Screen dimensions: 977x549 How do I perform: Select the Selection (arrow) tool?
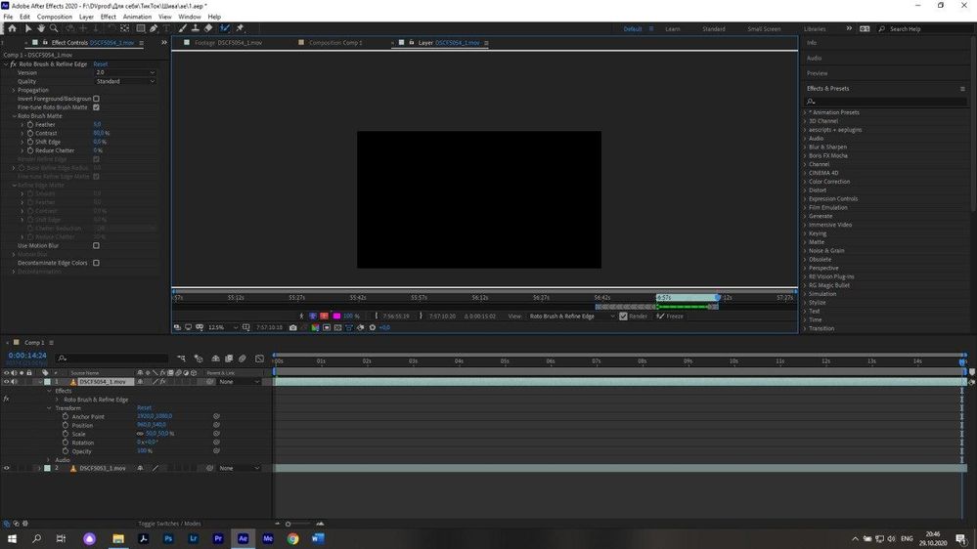[x=28, y=28]
